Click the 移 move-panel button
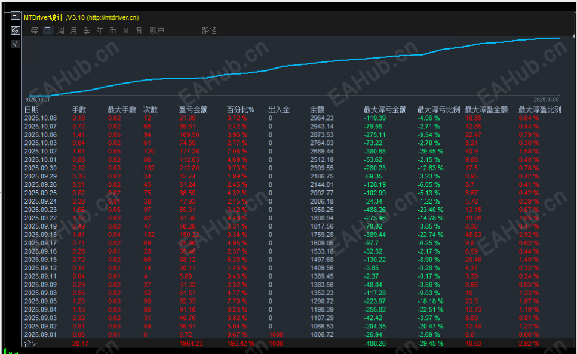 point(15,30)
